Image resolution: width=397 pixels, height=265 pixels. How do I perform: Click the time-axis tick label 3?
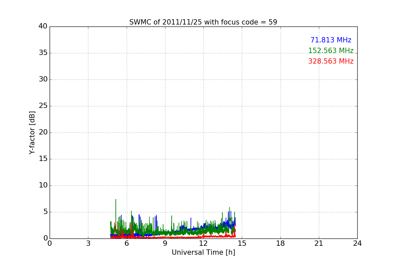click(88, 243)
